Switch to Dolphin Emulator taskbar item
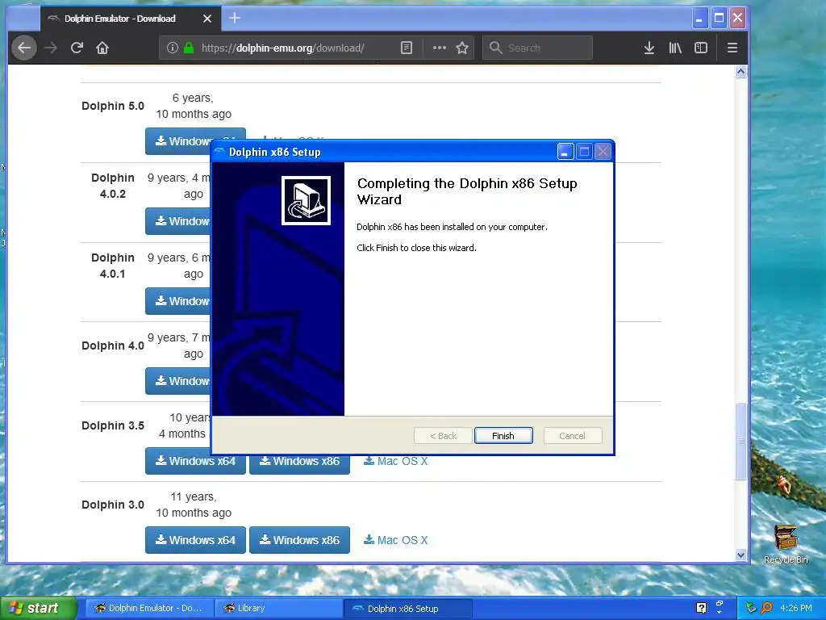Screen dimensions: 826x620 point(149,609)
